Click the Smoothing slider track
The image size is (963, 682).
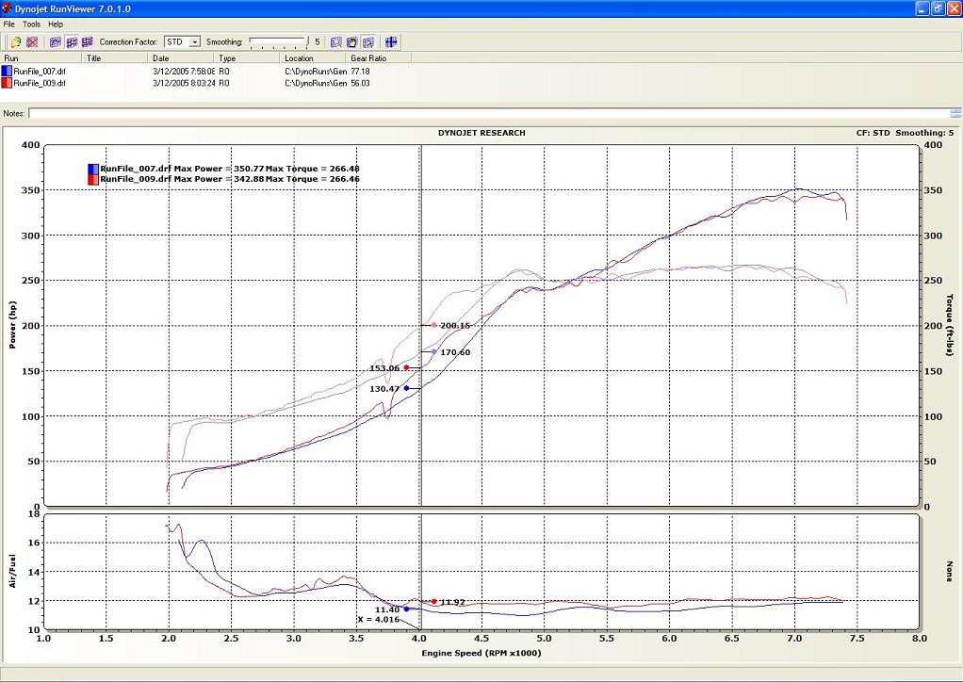(277, 42)
